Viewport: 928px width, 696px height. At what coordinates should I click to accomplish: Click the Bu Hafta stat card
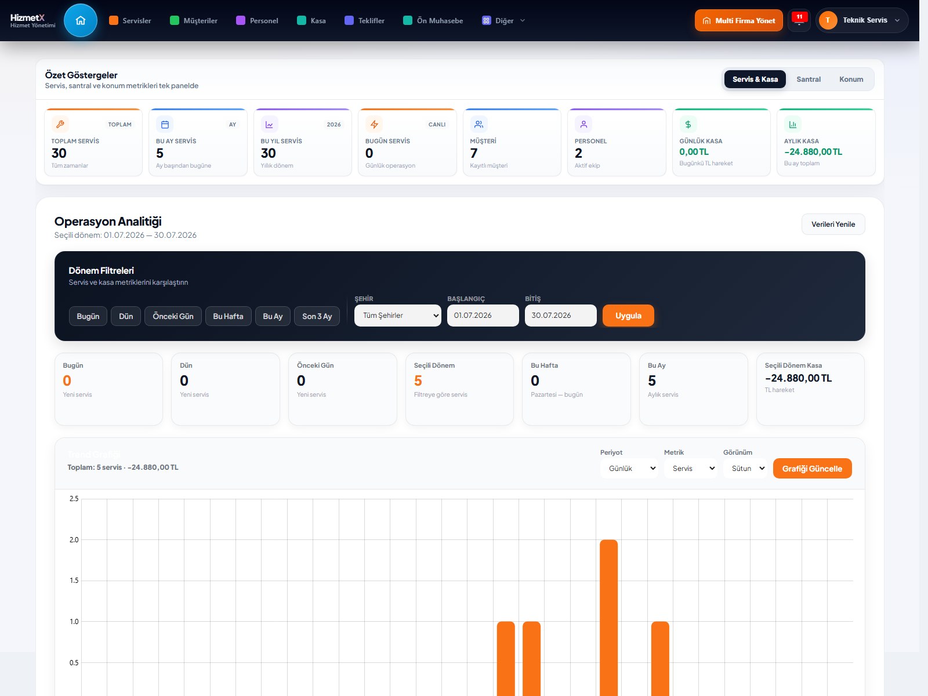(577, 389)
